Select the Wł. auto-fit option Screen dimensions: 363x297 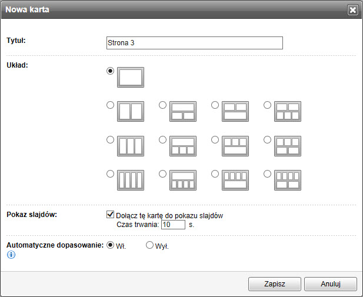(110, 245)
